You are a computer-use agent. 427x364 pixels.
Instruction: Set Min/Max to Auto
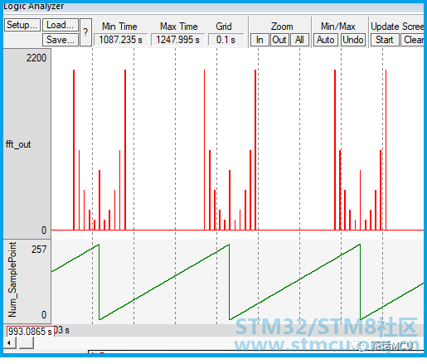(x=326, y=40)
